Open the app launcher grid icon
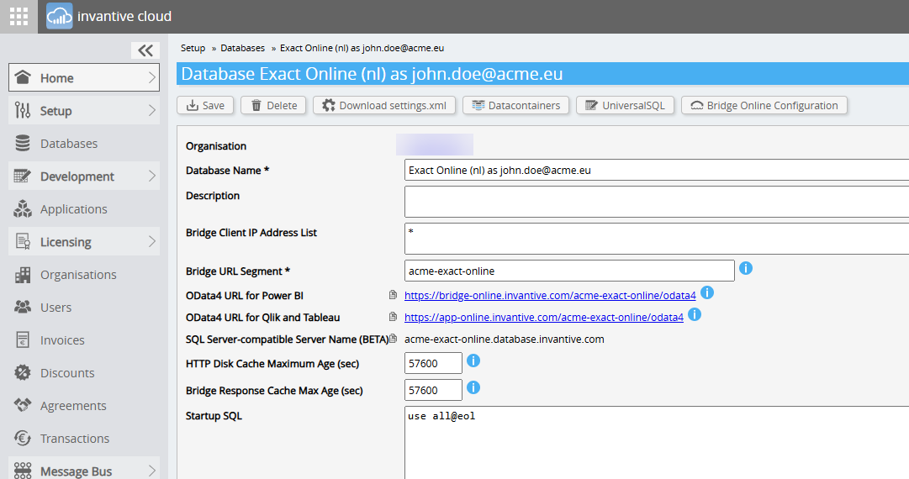Image resolution: width=909 pixels, height=479 pixels. pyautogui.click(x=18, y=17)
